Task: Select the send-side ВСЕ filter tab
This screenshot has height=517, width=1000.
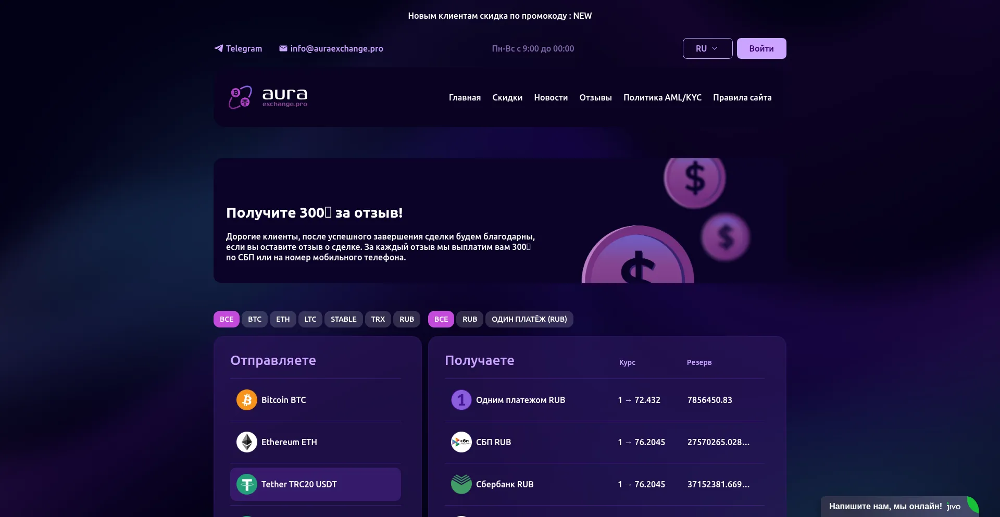Action: click(227, 319)
